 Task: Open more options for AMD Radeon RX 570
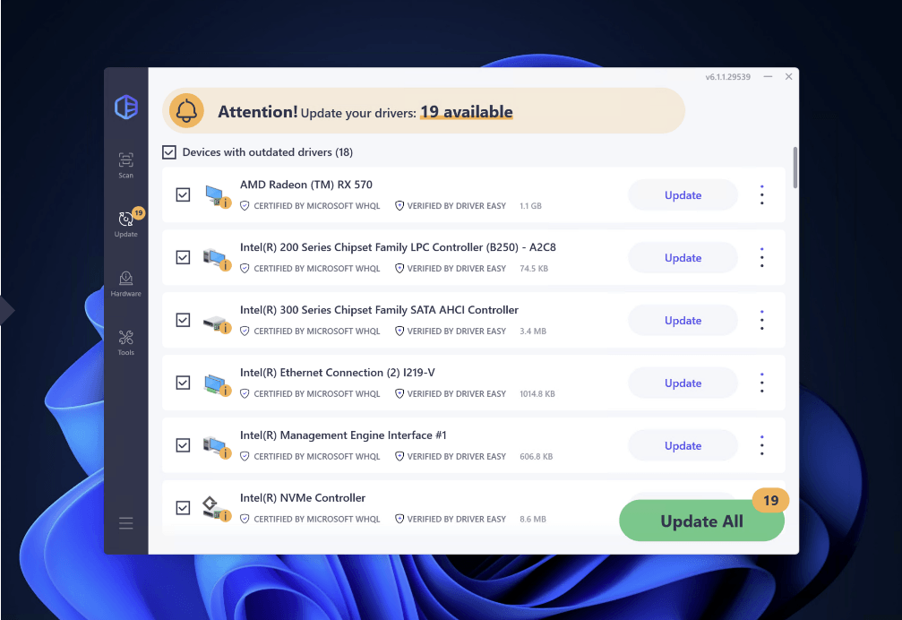[x=761, y=195]
